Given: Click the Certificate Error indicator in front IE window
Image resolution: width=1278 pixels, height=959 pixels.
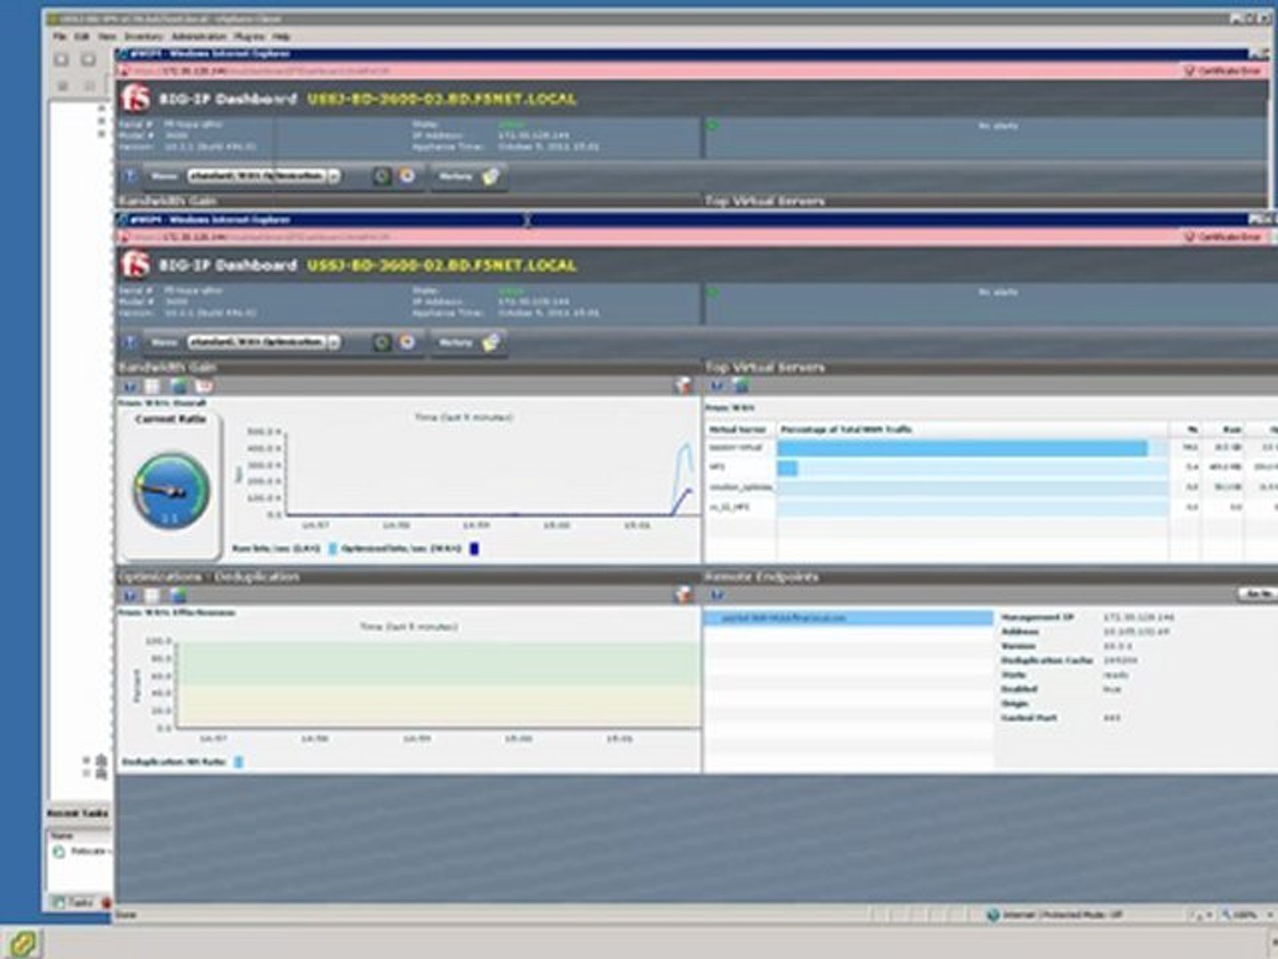Looking at the screenshot, I should click(x=1222, y=237).
